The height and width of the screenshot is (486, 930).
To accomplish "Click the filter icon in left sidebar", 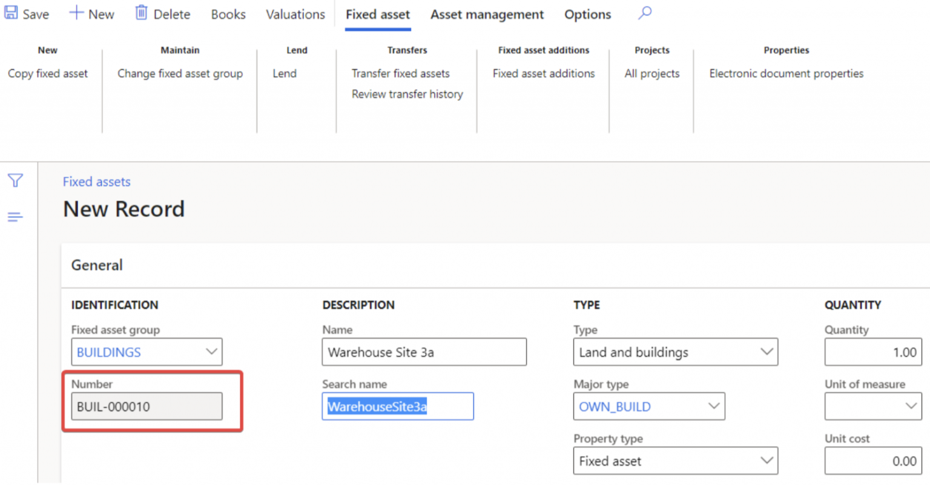I will point(16,180).
